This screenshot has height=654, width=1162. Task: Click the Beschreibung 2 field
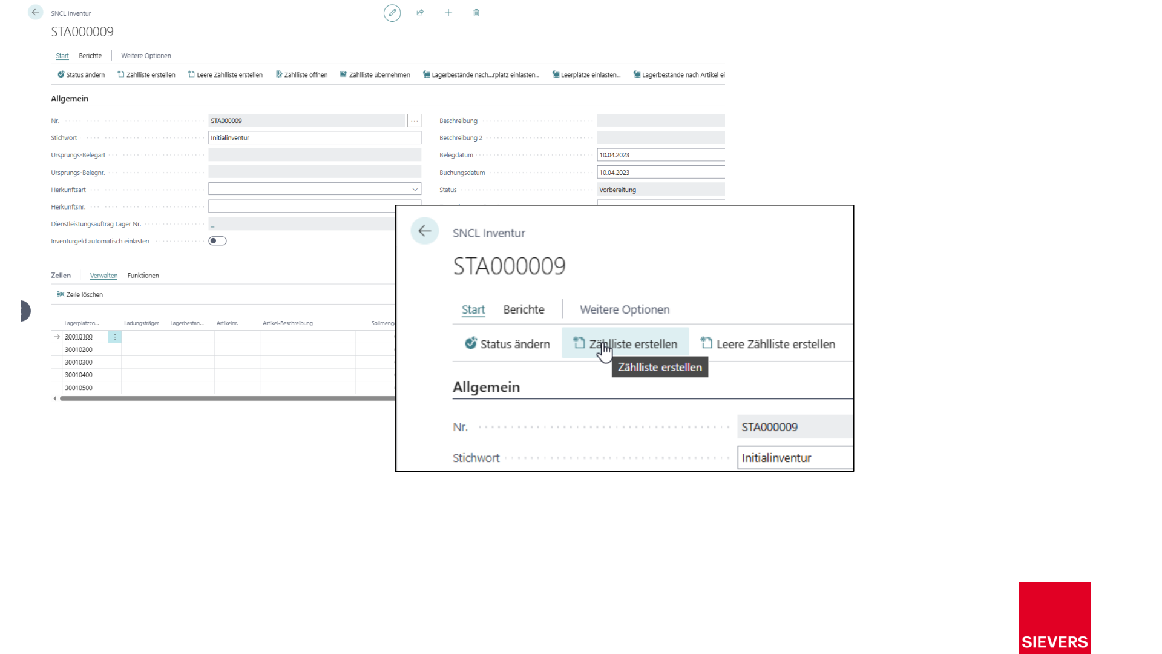pyautogui.click(x=661, y=138)
